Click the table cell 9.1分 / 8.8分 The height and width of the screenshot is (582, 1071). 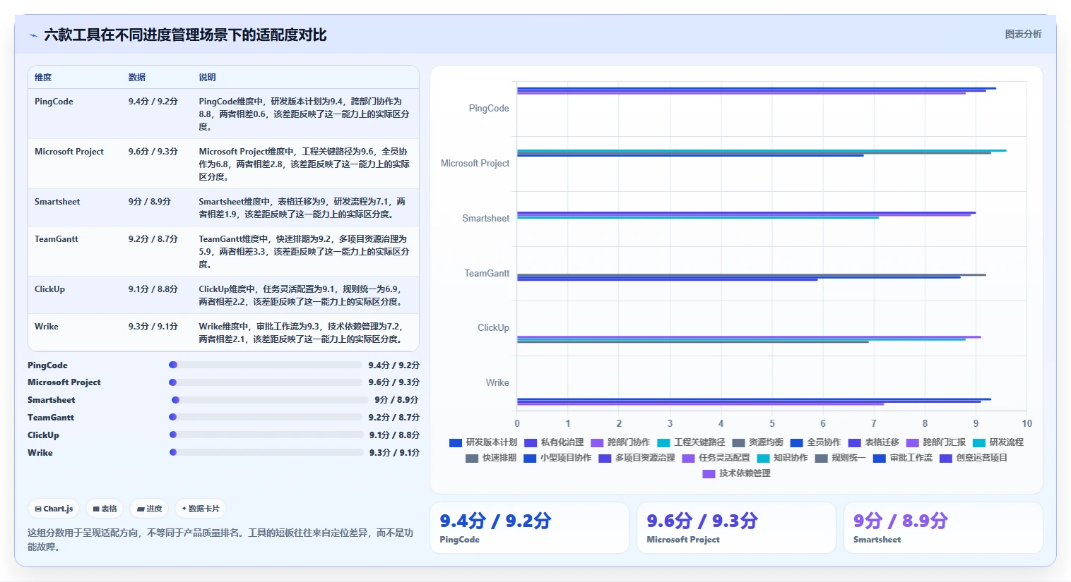153,289
